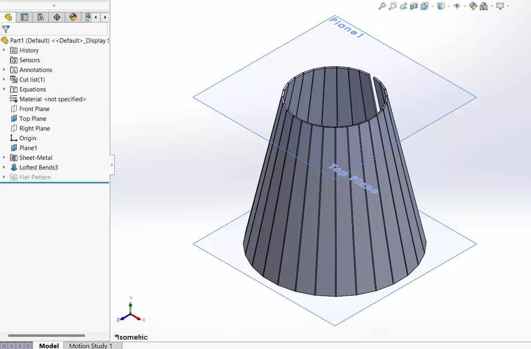Screen dimensions: 531x349
Task: Open the Edit Appearance icon
Action: pyautogui.click(x=473, y=6)
